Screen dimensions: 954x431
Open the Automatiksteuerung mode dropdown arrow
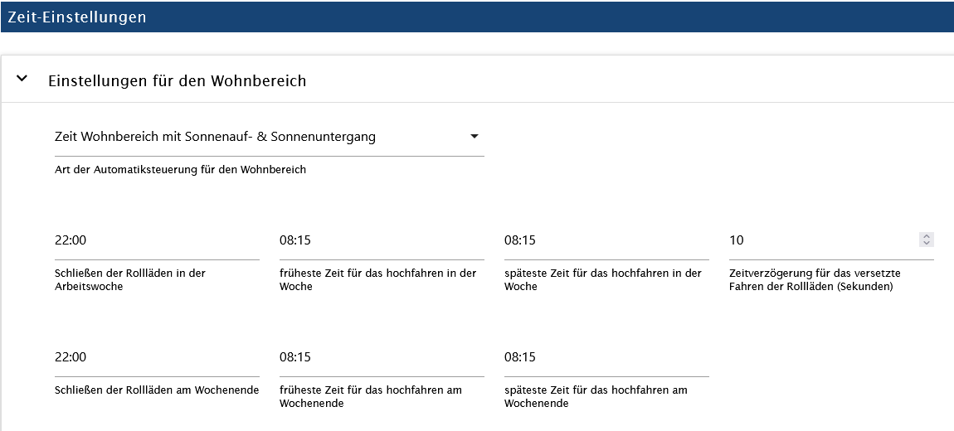coord(474,137)
